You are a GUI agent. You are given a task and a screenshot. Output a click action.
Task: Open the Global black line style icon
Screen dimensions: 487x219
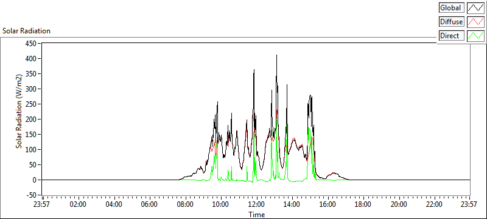click(475, 8)
